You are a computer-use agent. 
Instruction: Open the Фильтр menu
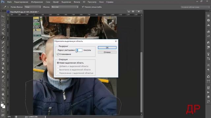click(77, 2)
